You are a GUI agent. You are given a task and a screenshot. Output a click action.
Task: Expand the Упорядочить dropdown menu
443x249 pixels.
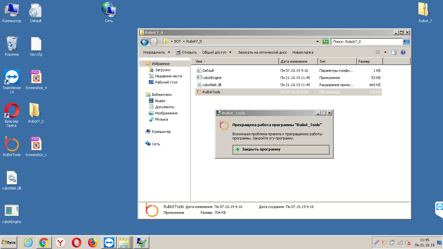coord(156,52)
